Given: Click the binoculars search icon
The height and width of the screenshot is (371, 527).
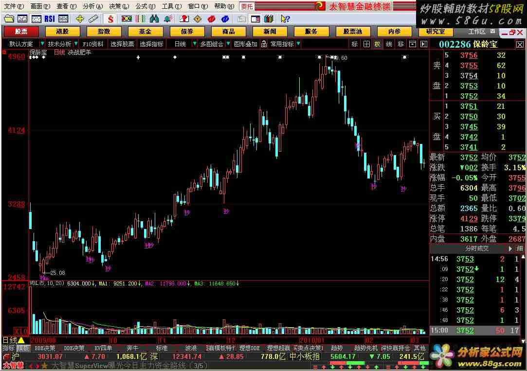Looking at the screenshot, I should click(x=154, y=19).
